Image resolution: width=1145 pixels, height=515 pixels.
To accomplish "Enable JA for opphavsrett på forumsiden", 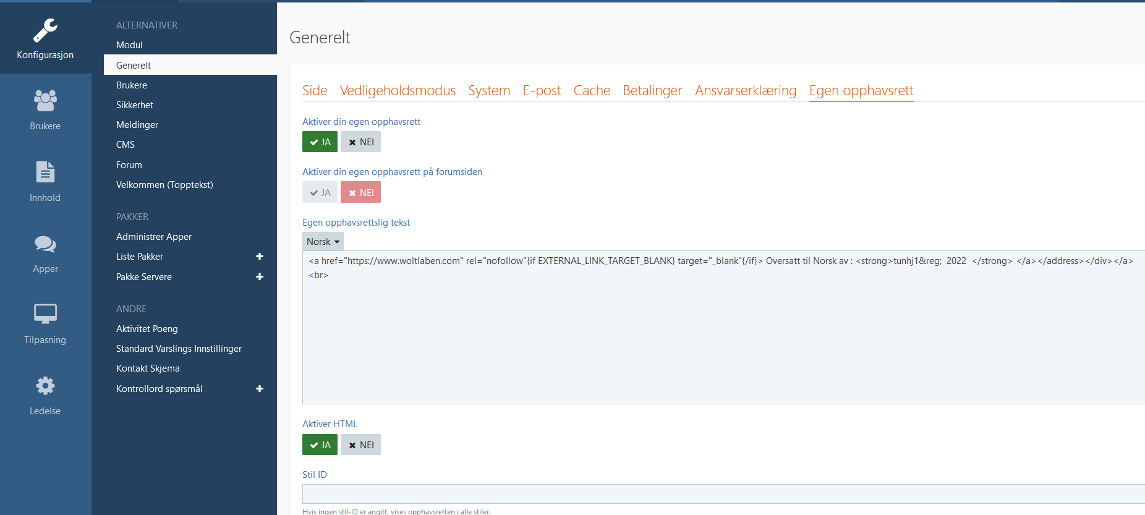I will (320, 193).
